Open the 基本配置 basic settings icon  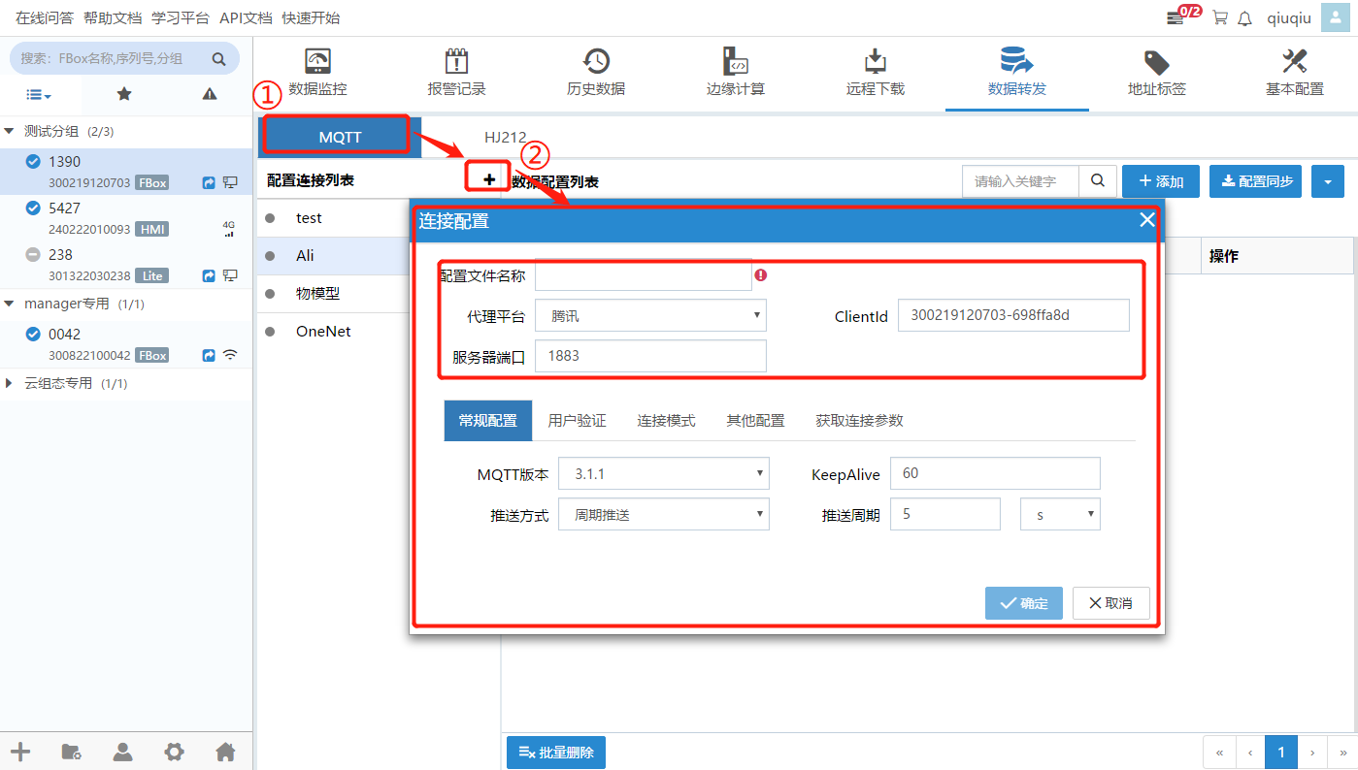point(1295,62)
